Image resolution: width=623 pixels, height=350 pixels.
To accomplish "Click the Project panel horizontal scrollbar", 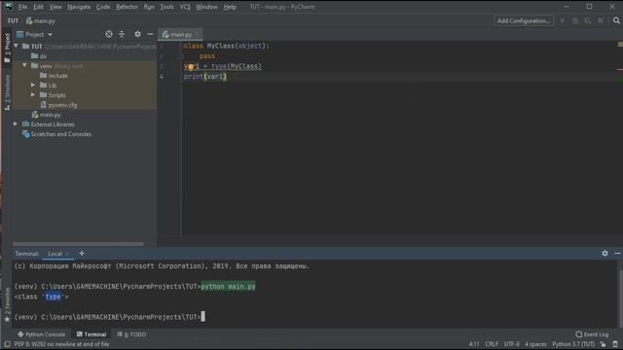I will point(78,244).
